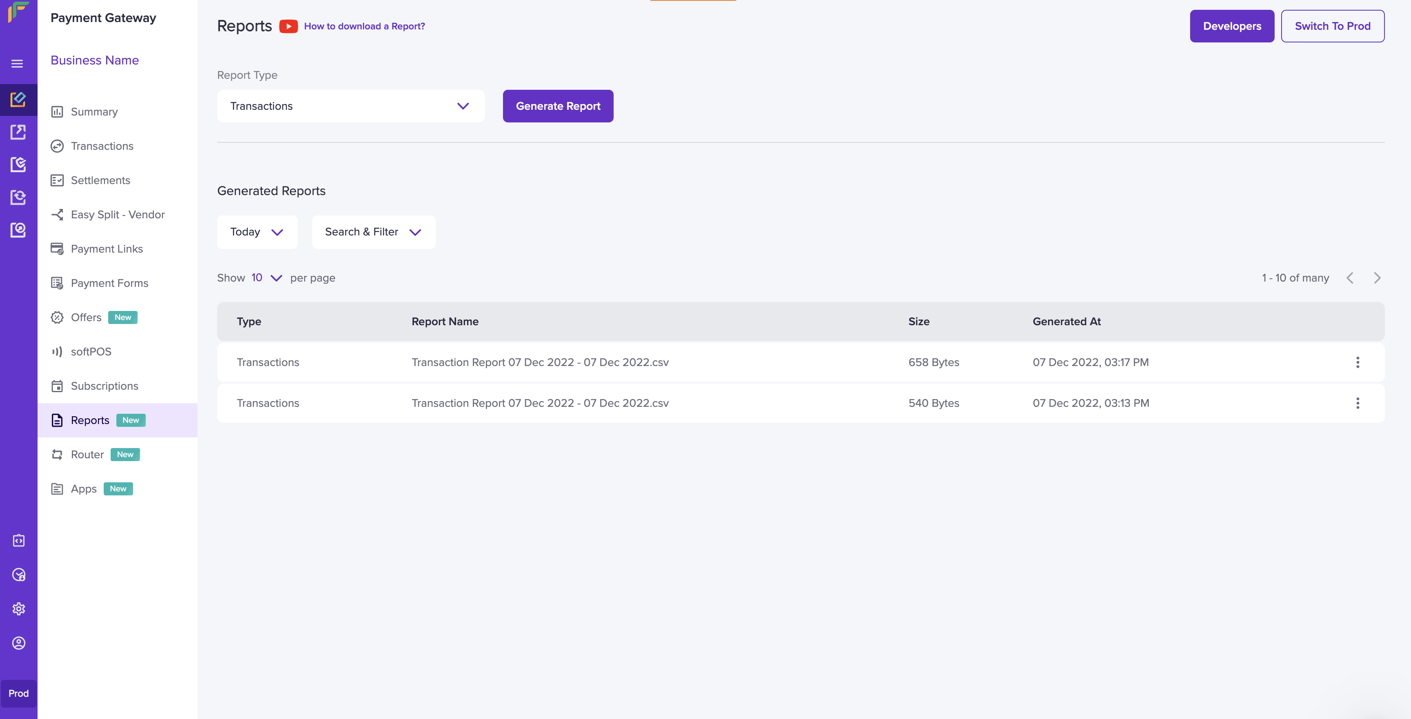Image resolution: width=1411 pixels, height=719 pixels.
Task: Open the Today date range dropdown
Action: (257, 232)
